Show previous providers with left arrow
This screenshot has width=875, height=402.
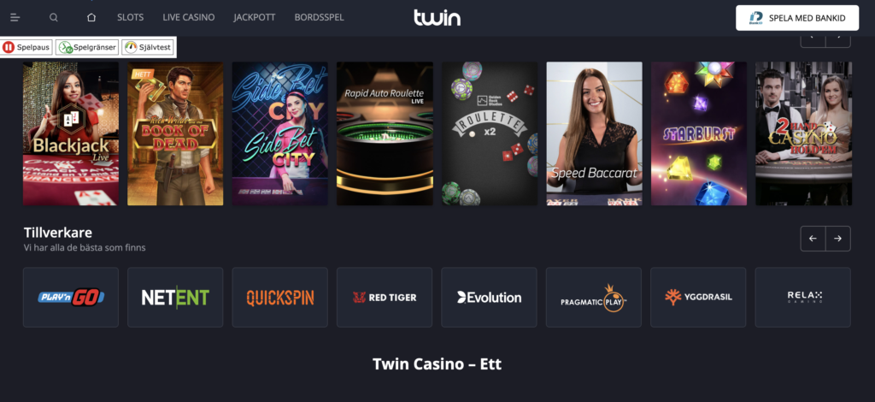click(813, 239)
